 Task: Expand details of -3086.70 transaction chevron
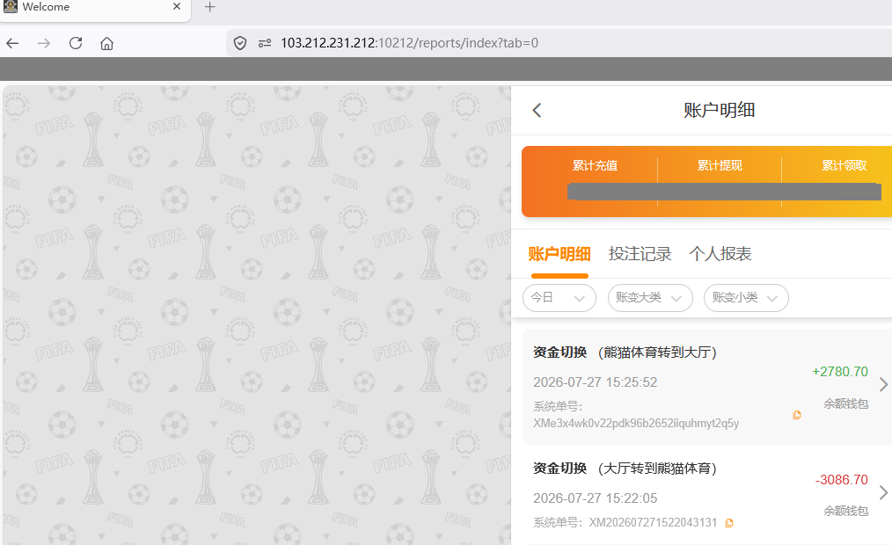coord(883,493)
